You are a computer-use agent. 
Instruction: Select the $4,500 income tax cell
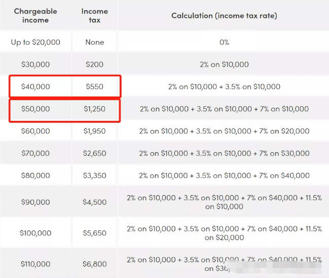pos(94,202)
